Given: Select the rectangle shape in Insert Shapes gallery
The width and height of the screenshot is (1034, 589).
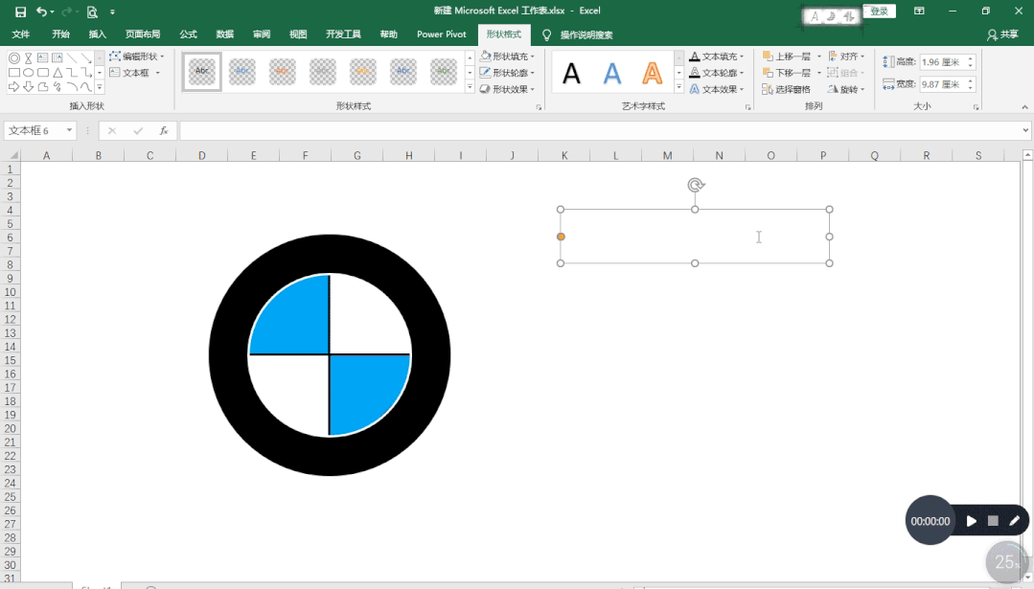Looking at the screenshot, I should click(14, 73).
